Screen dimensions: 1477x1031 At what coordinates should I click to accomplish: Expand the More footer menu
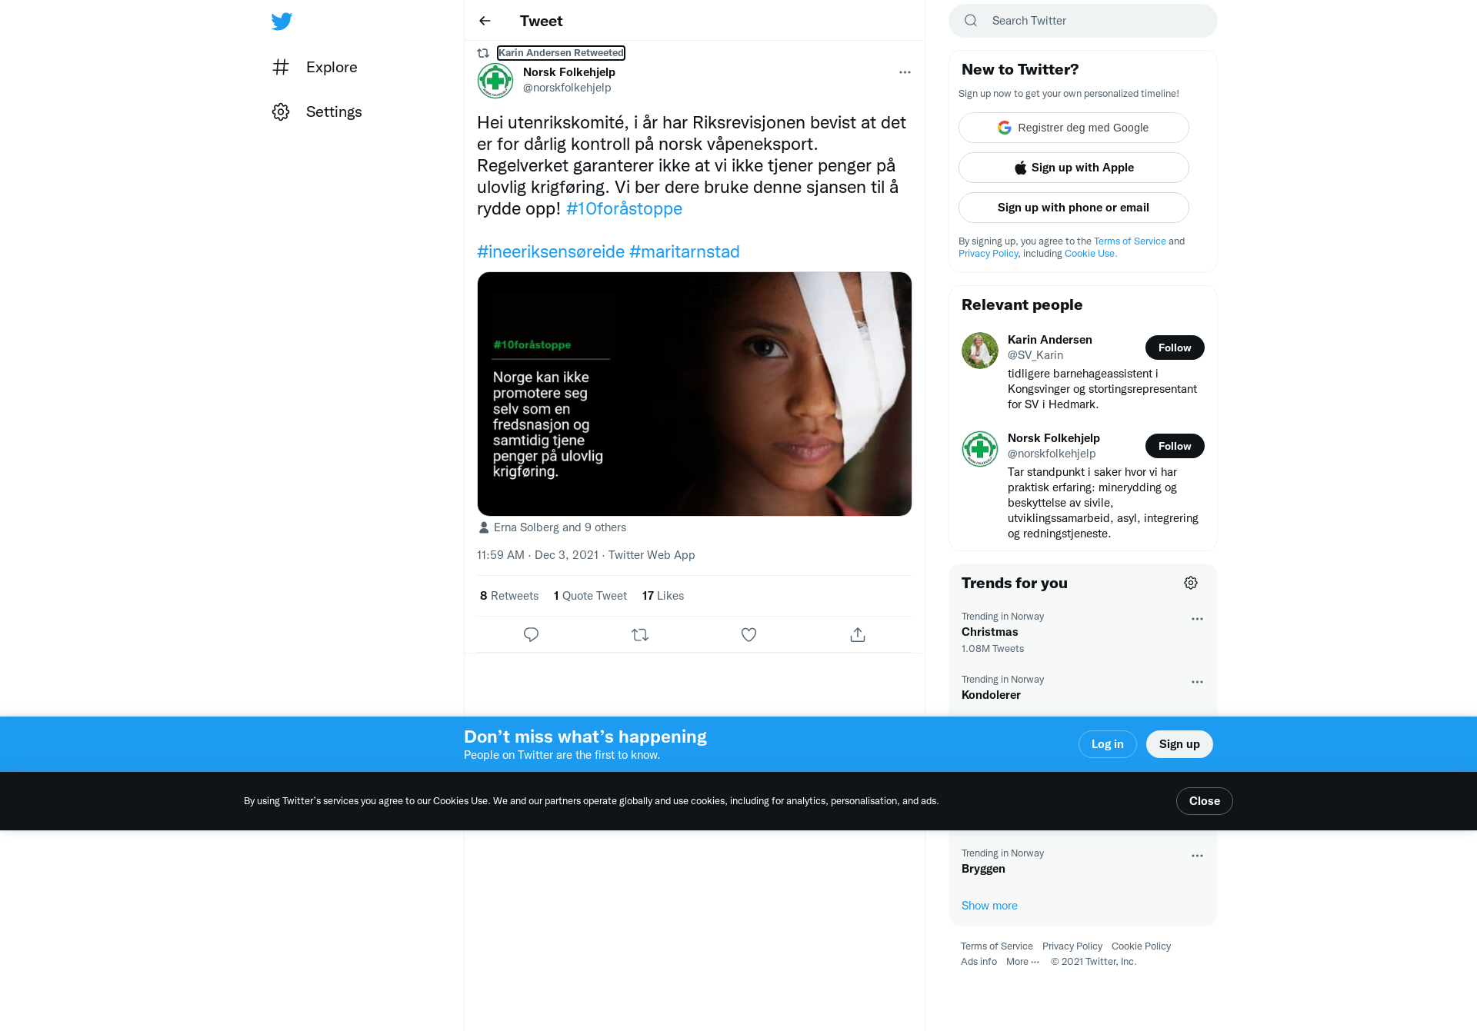tap(1022, 962)
